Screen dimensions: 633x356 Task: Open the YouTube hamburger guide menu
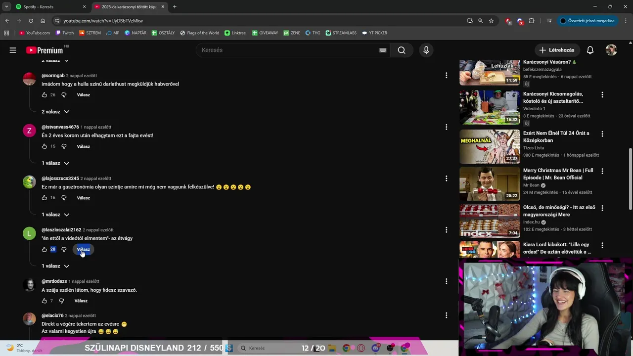click(13, 50)
